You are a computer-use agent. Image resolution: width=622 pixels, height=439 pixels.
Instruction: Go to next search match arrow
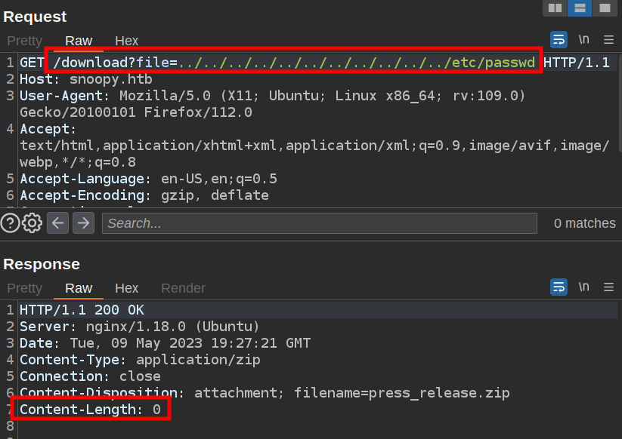point(83,223)
